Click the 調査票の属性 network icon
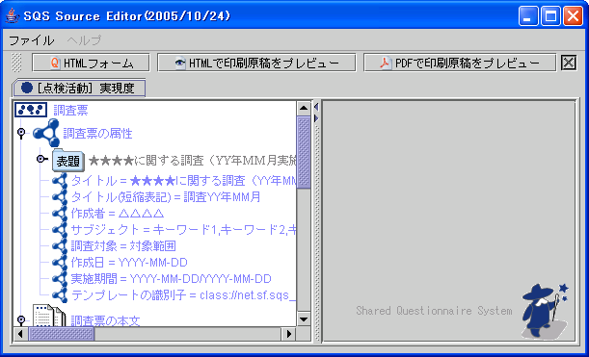This screenshot has height=357, width=589. pos(46,133)
